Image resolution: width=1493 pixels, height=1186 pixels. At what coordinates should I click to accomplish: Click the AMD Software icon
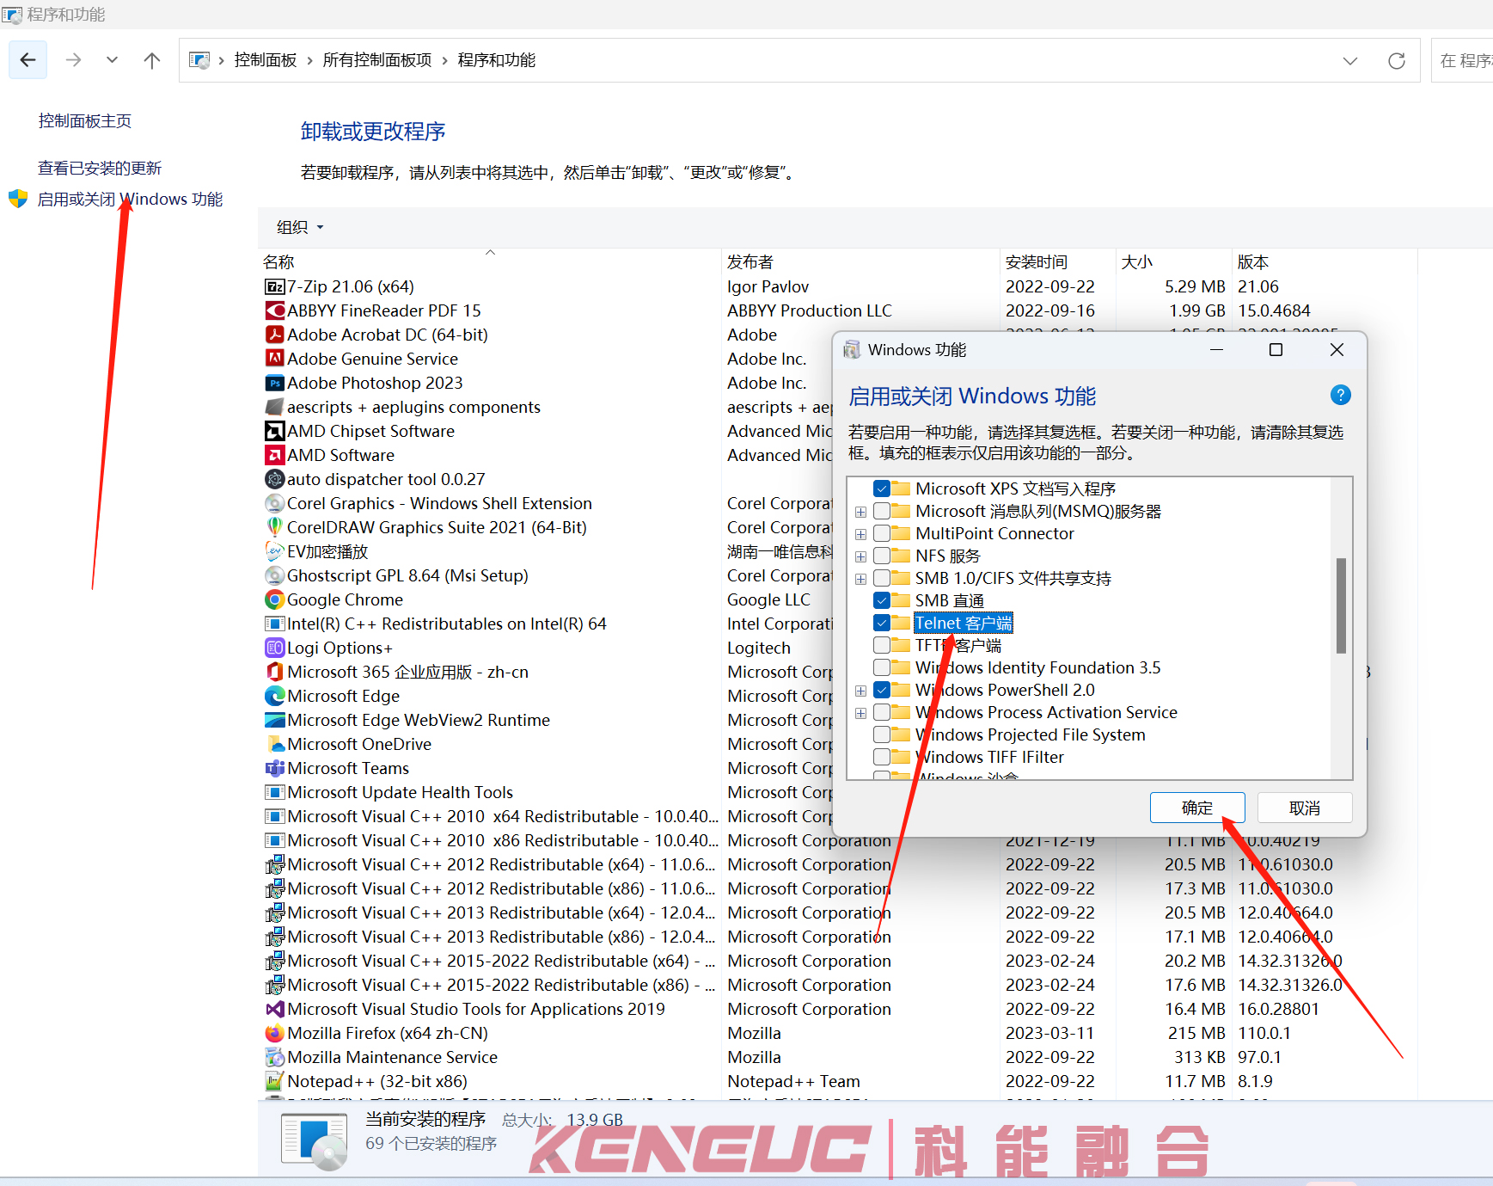pyautogui.click(x=275, y=455)
